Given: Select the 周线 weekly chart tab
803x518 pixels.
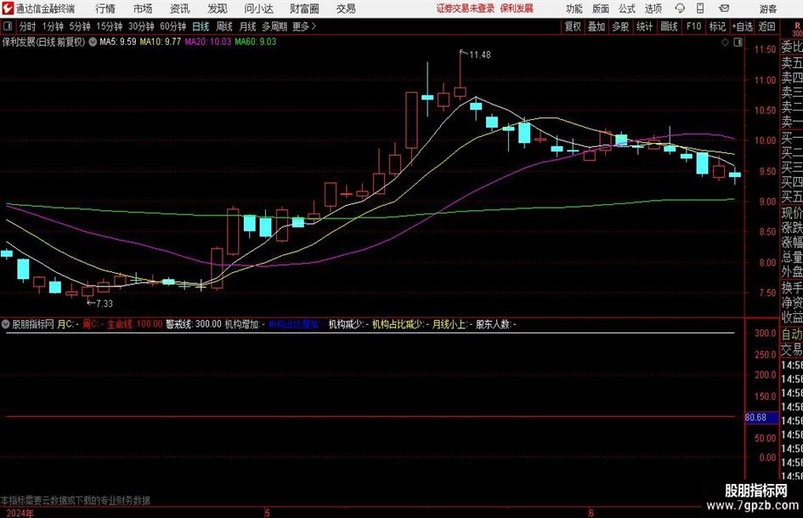Looking at the screenshot, I should tap(224, 26).
